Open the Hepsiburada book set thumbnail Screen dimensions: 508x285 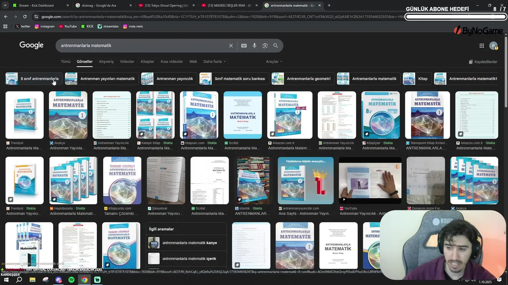coord(73,180)
